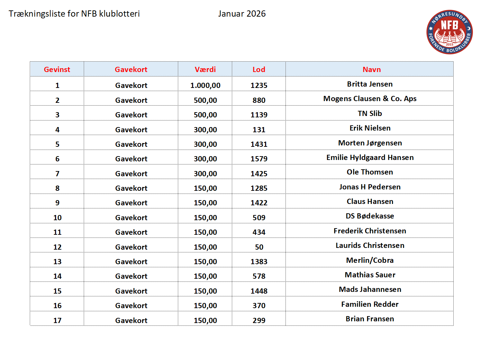
Task: Select the 'Lod' column header
Action: pyautogui.click(x=258, y=70)
